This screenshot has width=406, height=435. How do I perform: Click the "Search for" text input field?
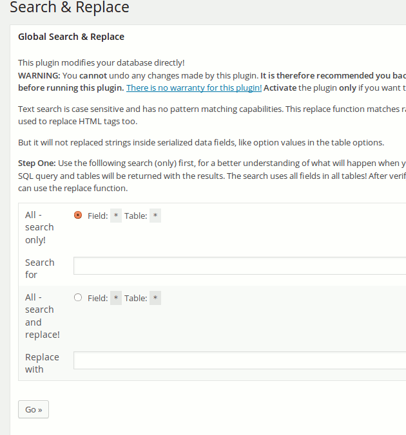pos(239,266)
